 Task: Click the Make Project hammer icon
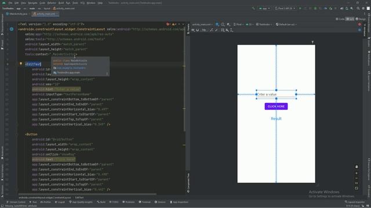pyautogui.click(x=253, y=8)
